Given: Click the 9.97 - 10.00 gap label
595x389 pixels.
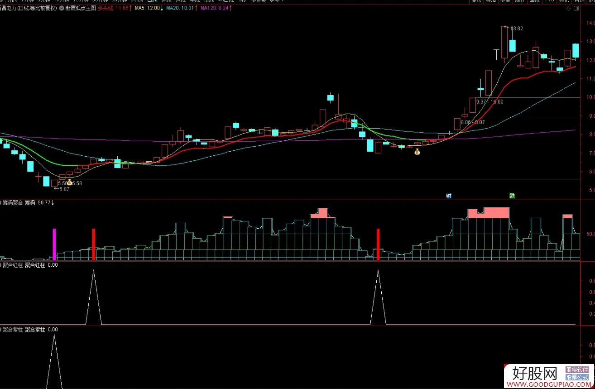Looking at the screenshot, I should pos(490,102).
